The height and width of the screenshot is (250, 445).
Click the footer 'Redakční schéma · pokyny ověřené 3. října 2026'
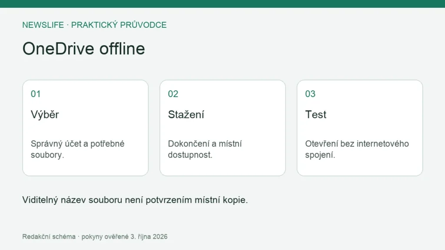[95, 237]
